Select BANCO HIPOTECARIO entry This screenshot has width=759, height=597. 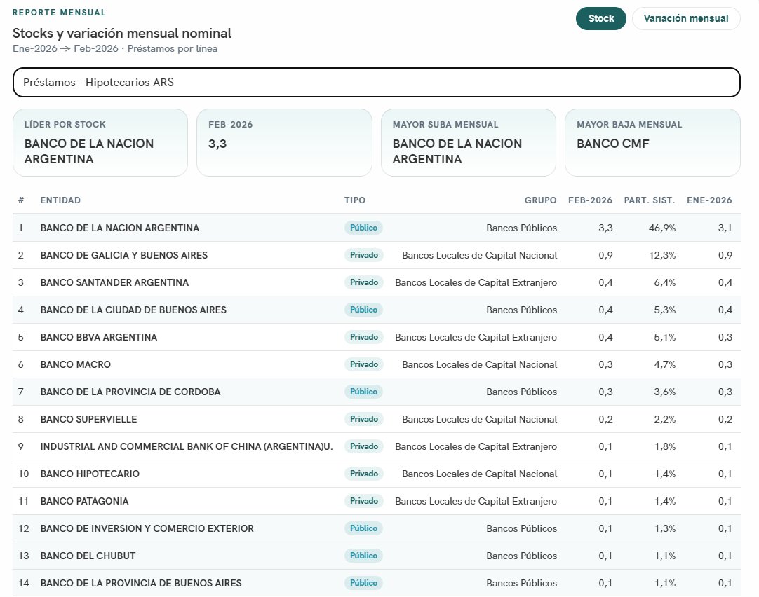pyautogui.click(x=90, y=474)
